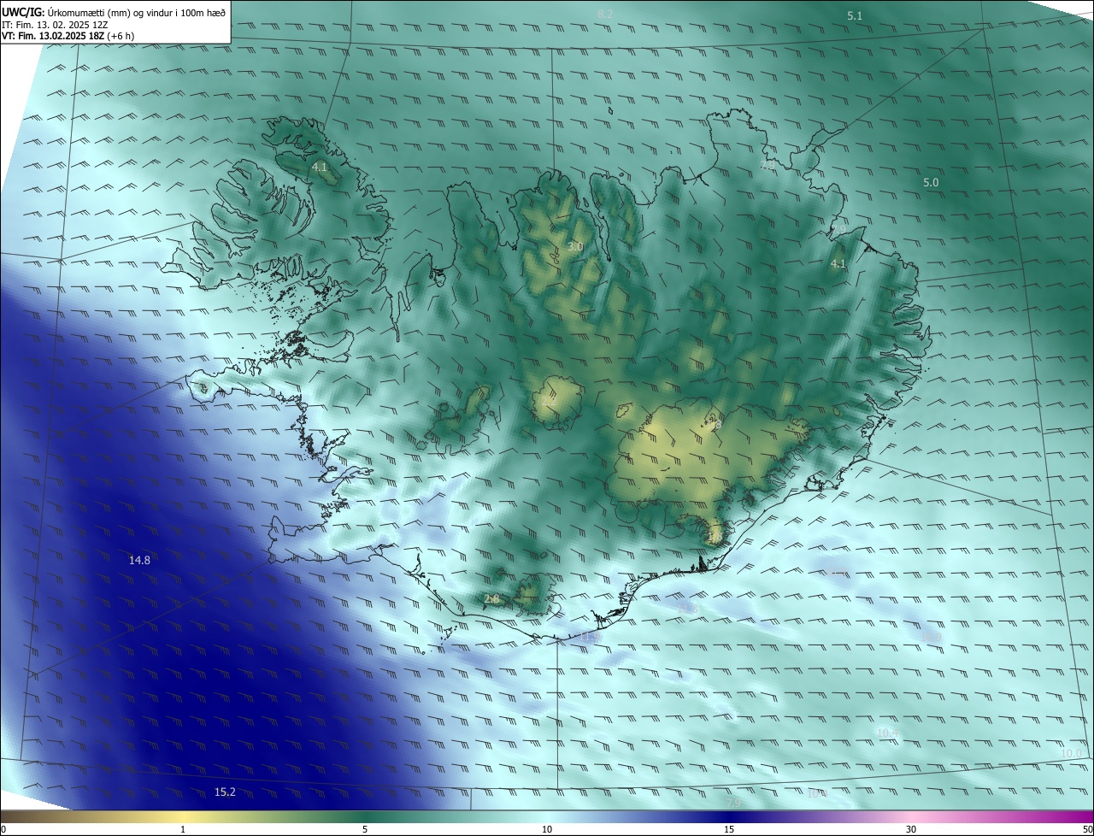Click the color scale tick label 30
This screenshot has width=1094, height=836.
pyautogui.click(x=911, y=829)
